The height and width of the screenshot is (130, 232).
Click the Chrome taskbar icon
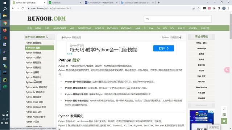pos(5,23)
